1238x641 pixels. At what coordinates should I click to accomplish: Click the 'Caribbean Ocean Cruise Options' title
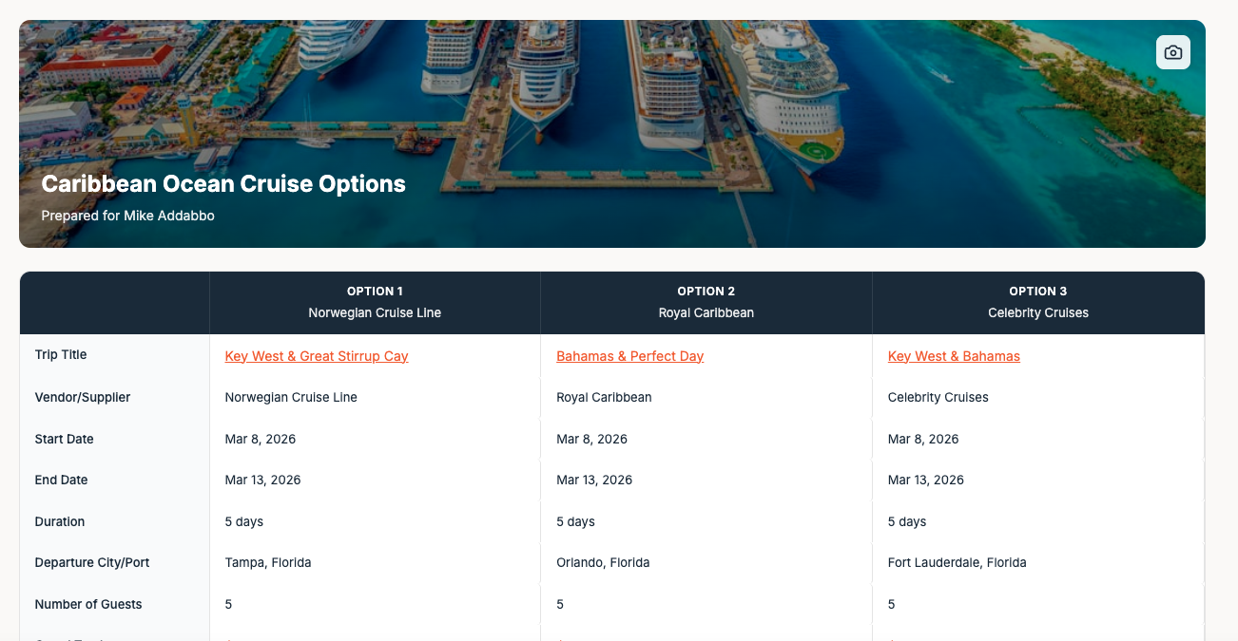pos(223,183)
